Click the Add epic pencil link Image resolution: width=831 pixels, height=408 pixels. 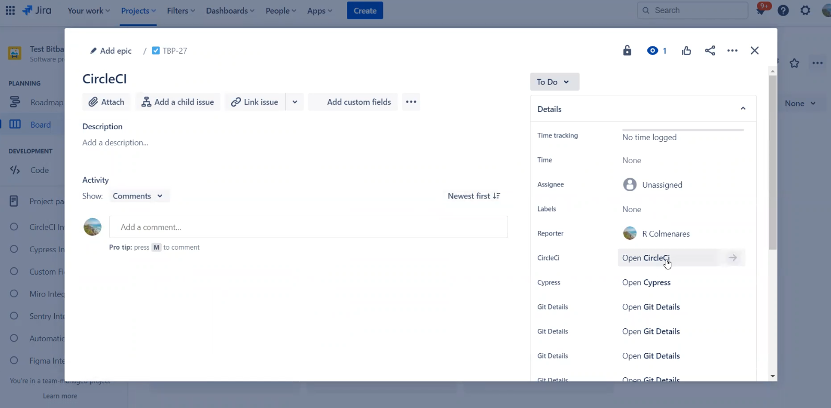tap(111, 51)
